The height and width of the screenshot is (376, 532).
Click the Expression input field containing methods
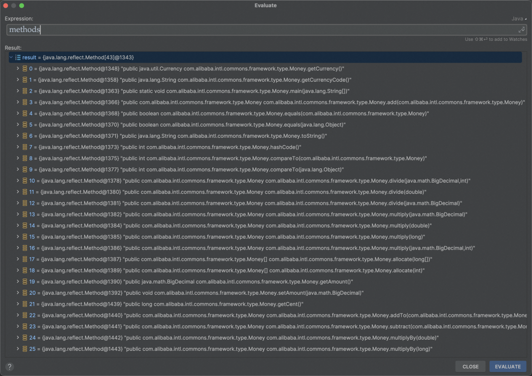tap(266, 30)
